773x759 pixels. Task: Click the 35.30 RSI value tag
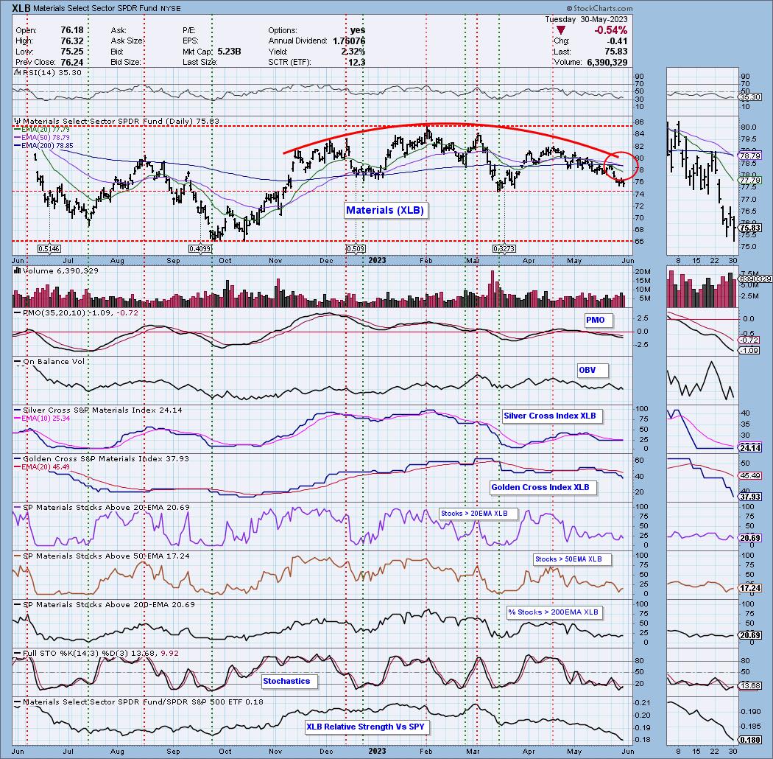pyautogui.click(x=750, y=98)
